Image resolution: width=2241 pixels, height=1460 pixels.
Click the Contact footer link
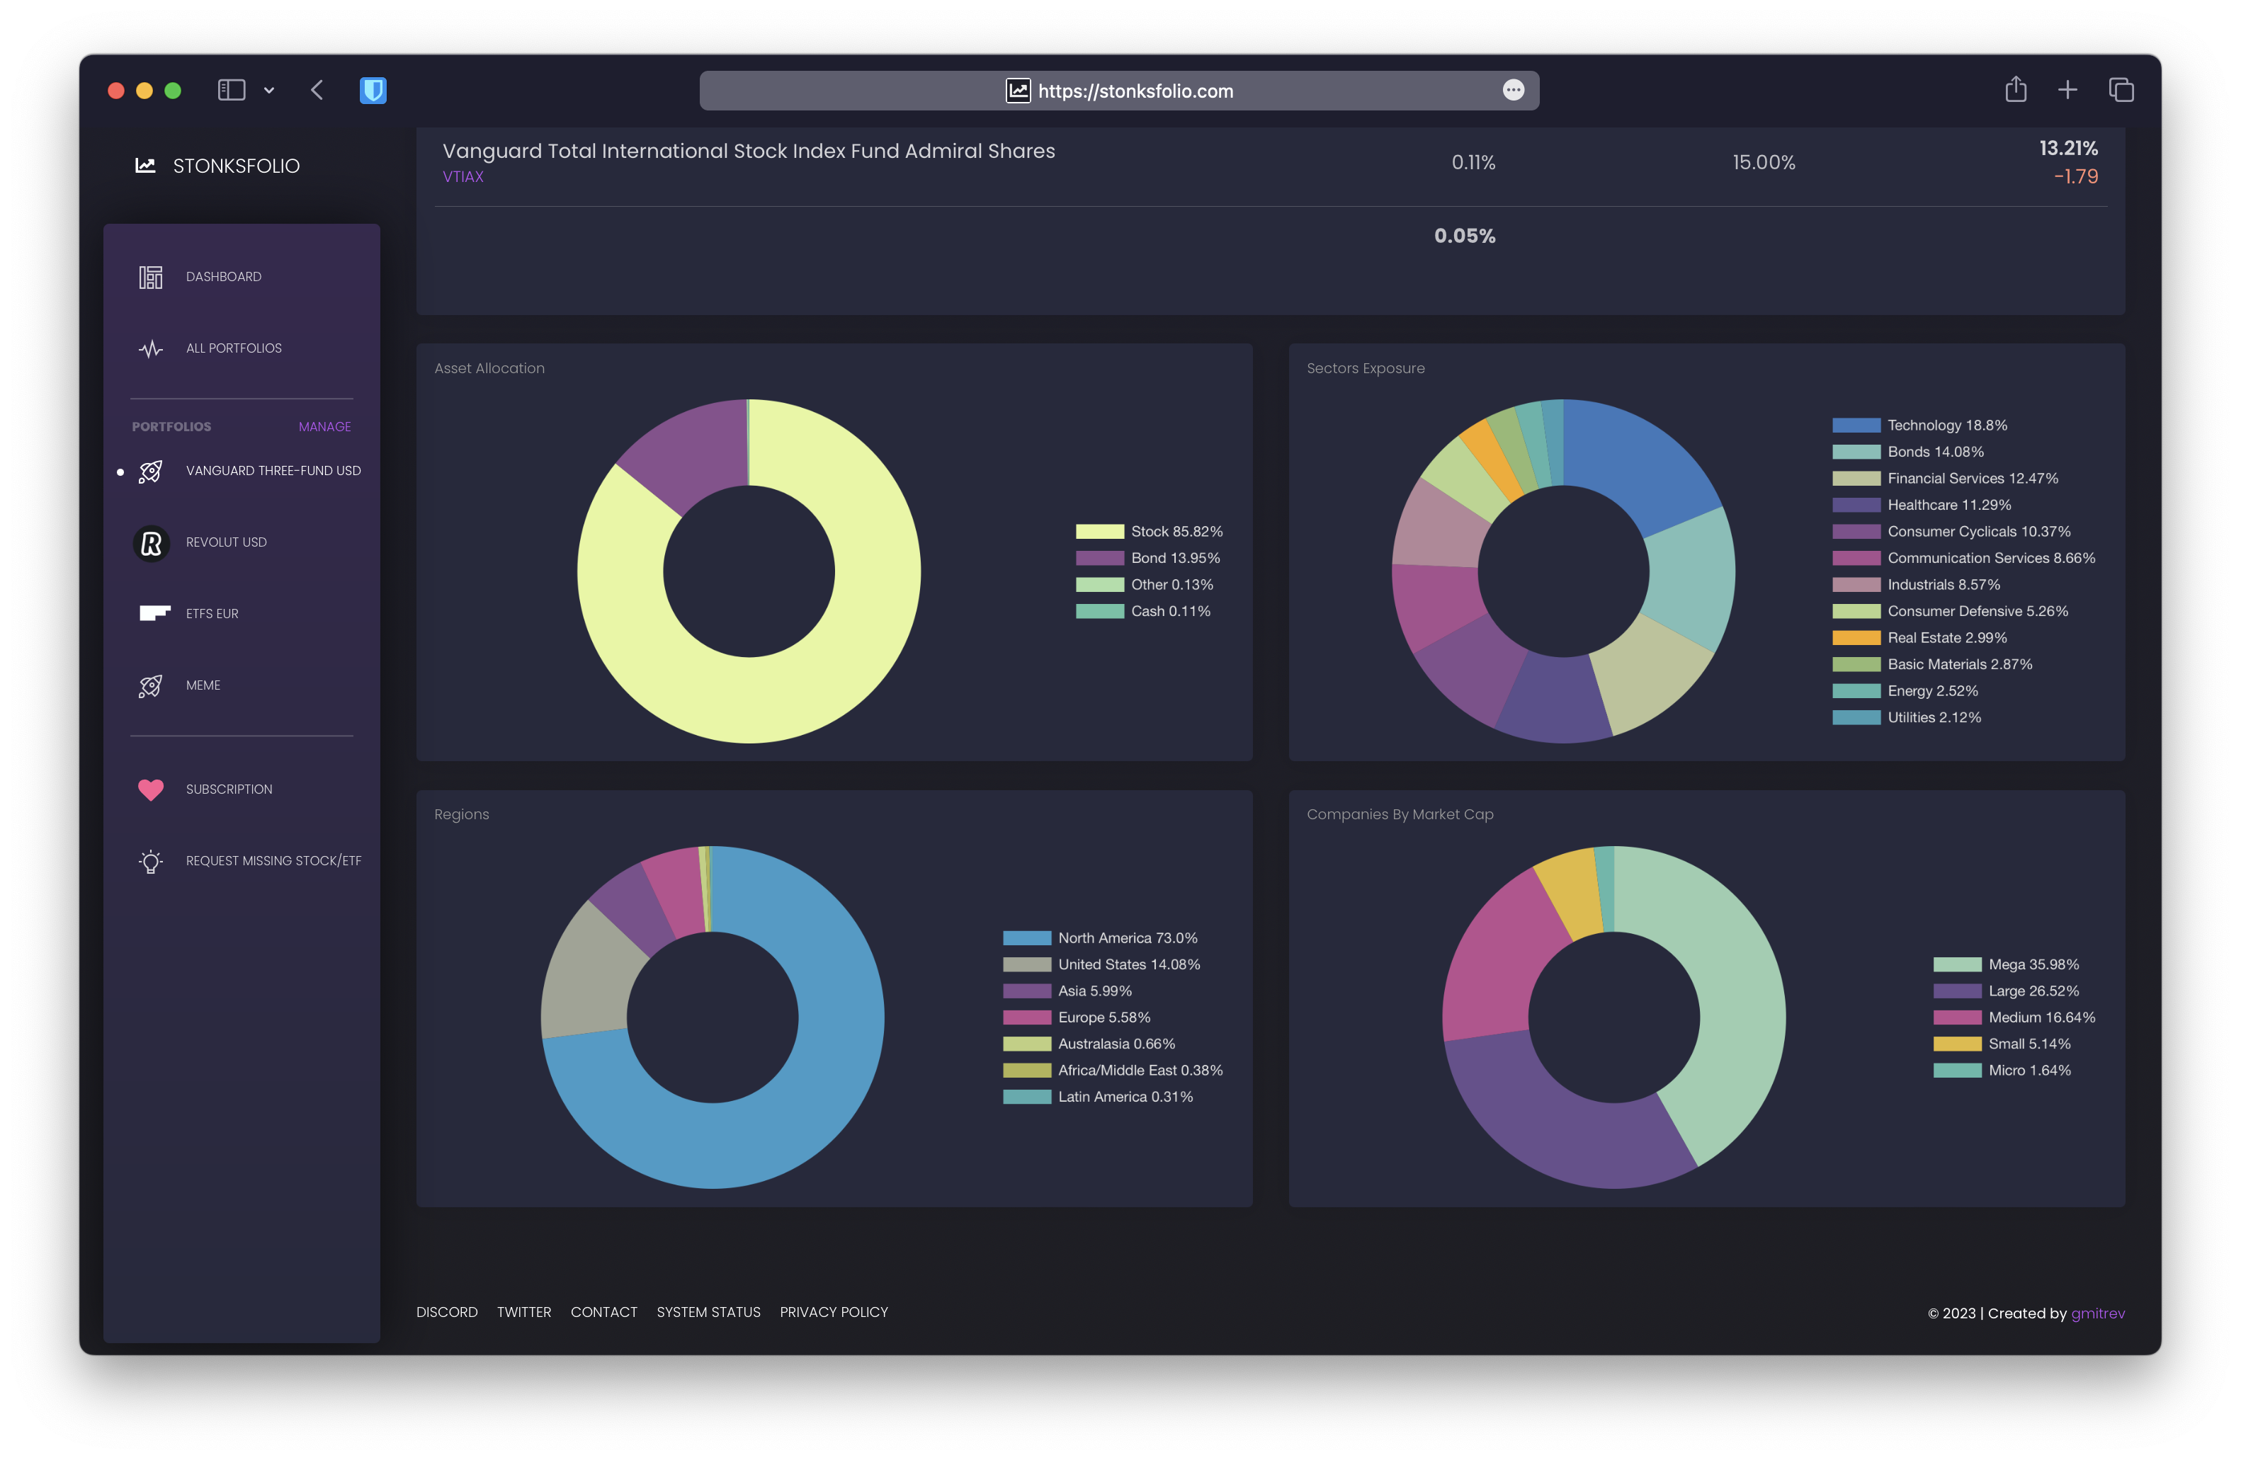(604, 1312)
